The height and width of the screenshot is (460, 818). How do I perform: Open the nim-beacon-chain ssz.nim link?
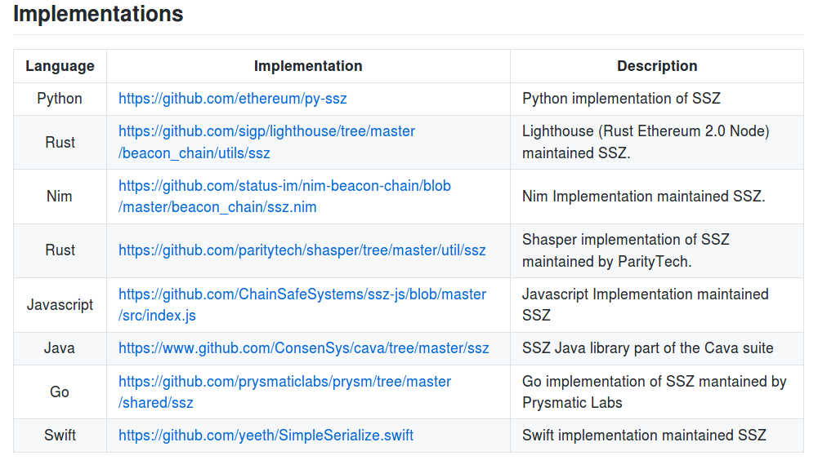(284, 186)
